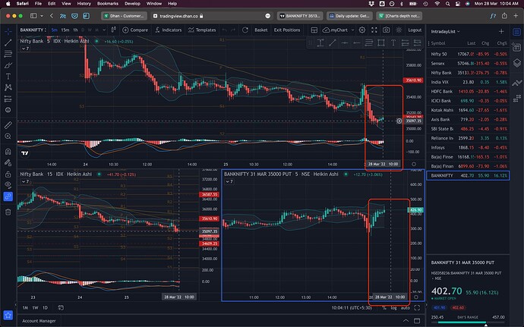Take a chart snapshot with camera icon

[387, 30]
